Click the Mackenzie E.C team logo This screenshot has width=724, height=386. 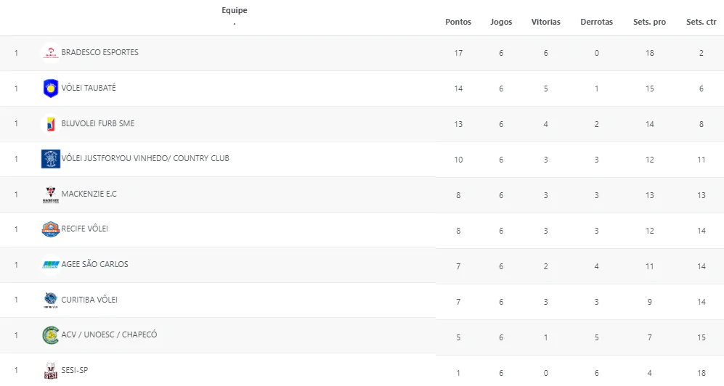click(51, 194)
